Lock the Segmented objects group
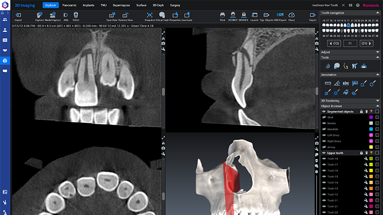The width and height of the screenshot is (383, 215). point(361,111)
